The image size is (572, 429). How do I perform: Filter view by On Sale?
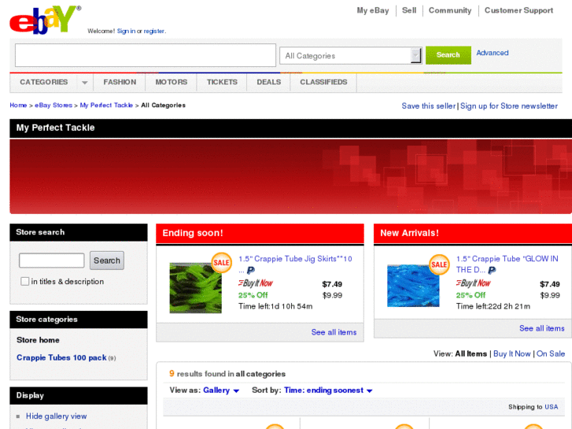click(551, 353)
